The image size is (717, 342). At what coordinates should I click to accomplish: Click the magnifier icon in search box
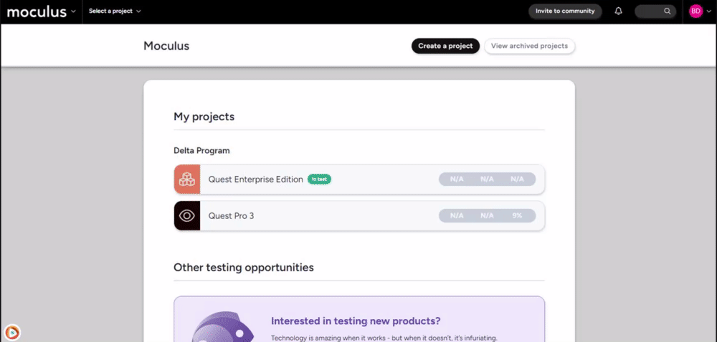coord(667,11)
